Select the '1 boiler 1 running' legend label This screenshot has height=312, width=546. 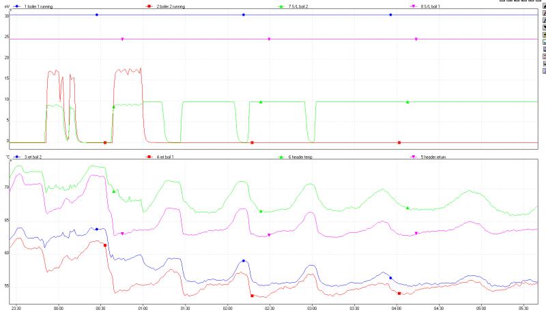tap(38, 6)
